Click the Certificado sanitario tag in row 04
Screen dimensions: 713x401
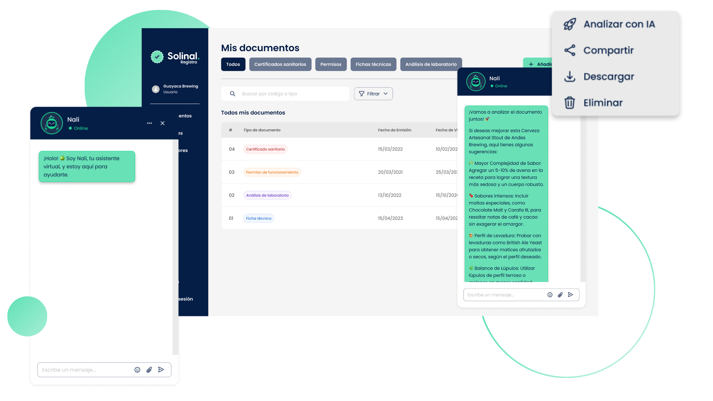pyautogui.click(x=265, y=149)
